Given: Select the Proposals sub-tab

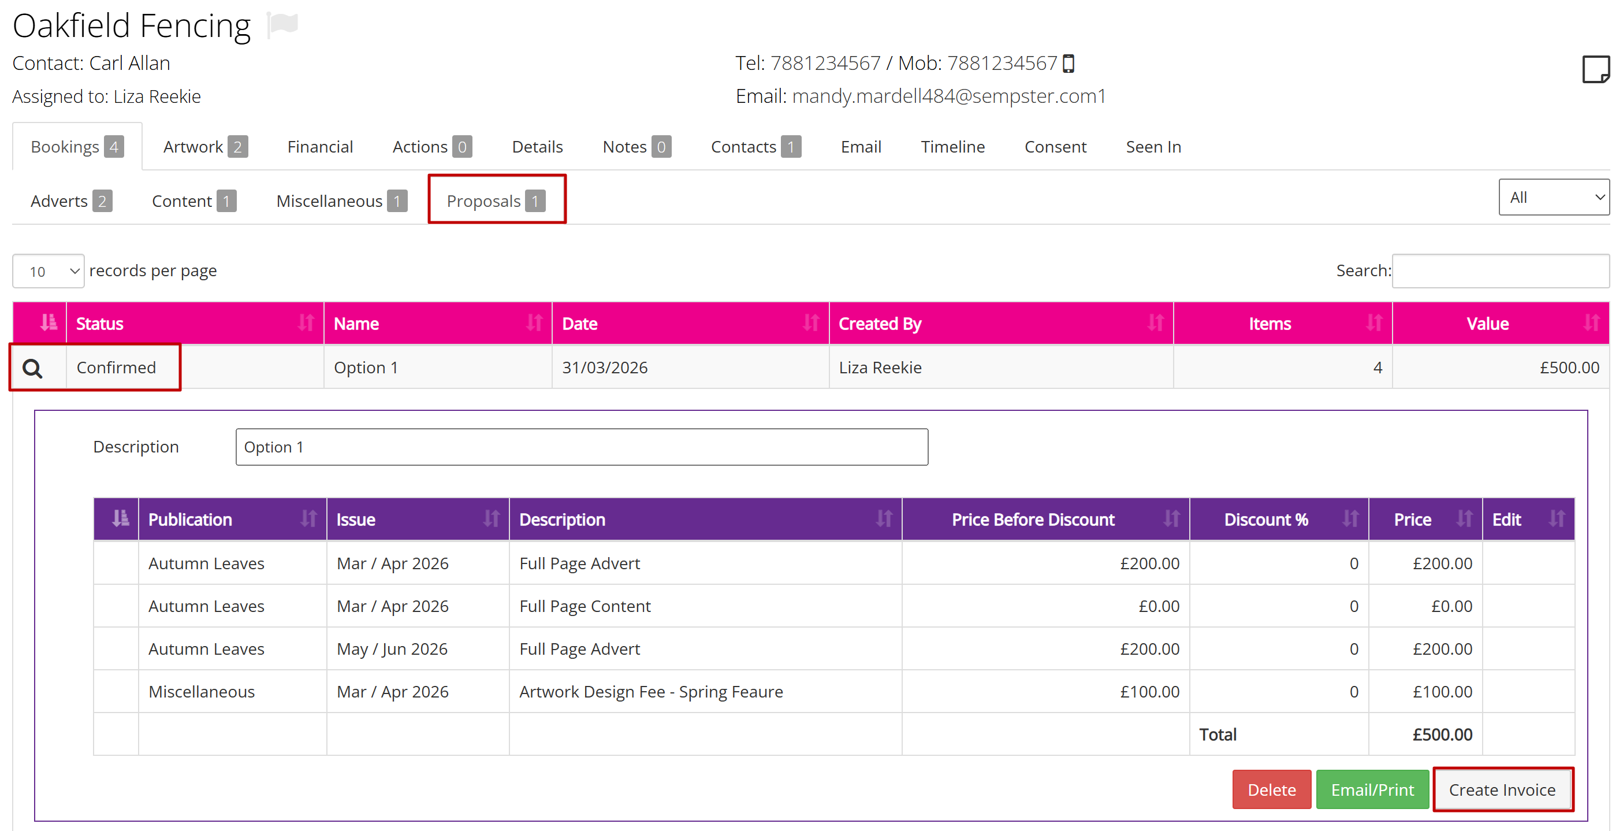Looking at the screenshot, I should pyautogui.click(x=496, y=201).
